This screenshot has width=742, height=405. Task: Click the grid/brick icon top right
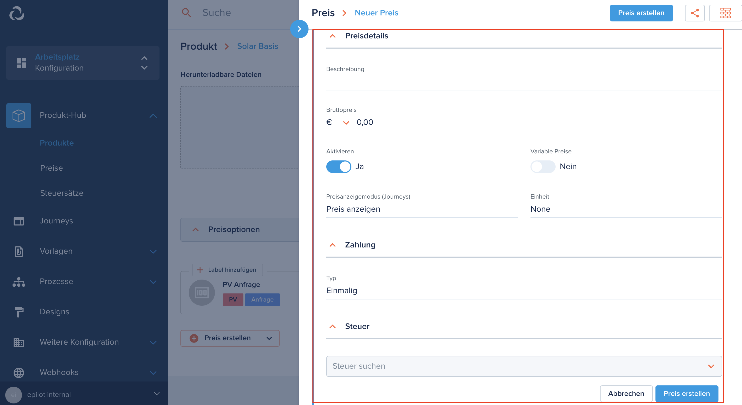point(724,13)
